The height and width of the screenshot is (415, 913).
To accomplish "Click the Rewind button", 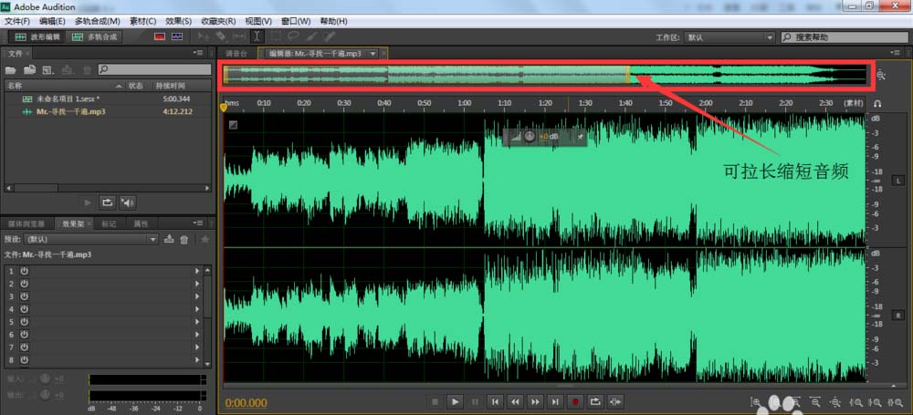I will pos(515,401).
